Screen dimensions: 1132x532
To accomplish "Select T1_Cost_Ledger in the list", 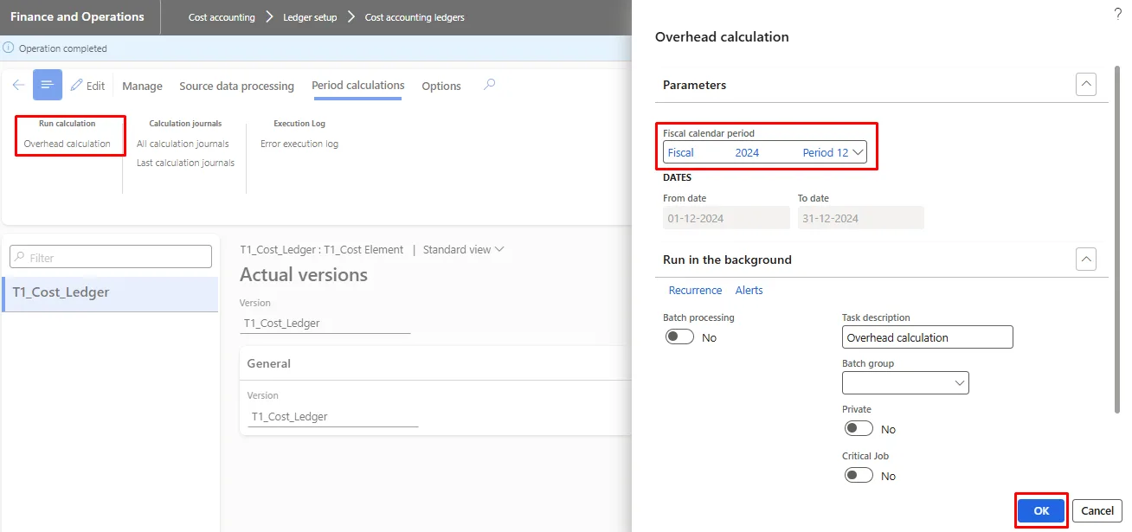I will pyautogui.click(x=110, y=292).
